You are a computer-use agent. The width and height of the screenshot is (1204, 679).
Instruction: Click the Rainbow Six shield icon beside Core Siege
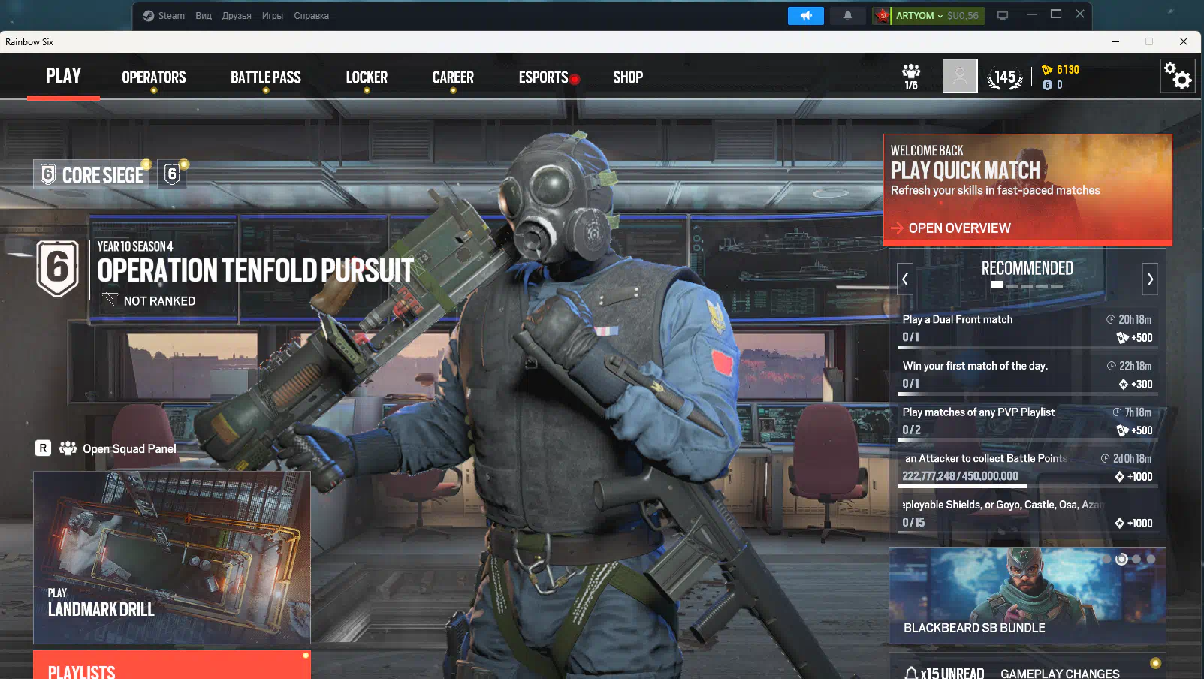172,174
